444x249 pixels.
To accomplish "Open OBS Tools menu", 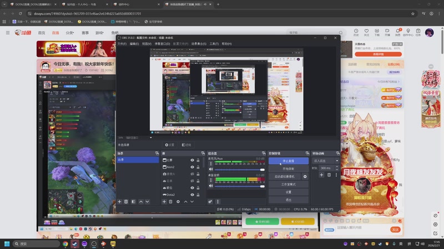I will point(214,44).
